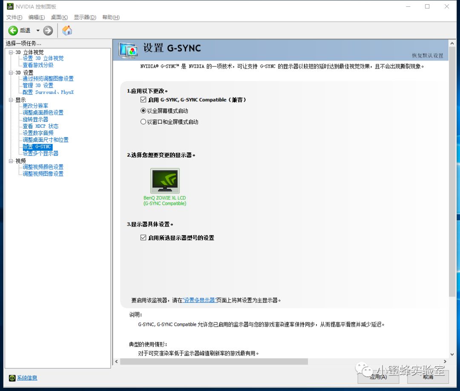460x391 pixels.
Task: Open 查看游戏分级 page
Action: 38,65
